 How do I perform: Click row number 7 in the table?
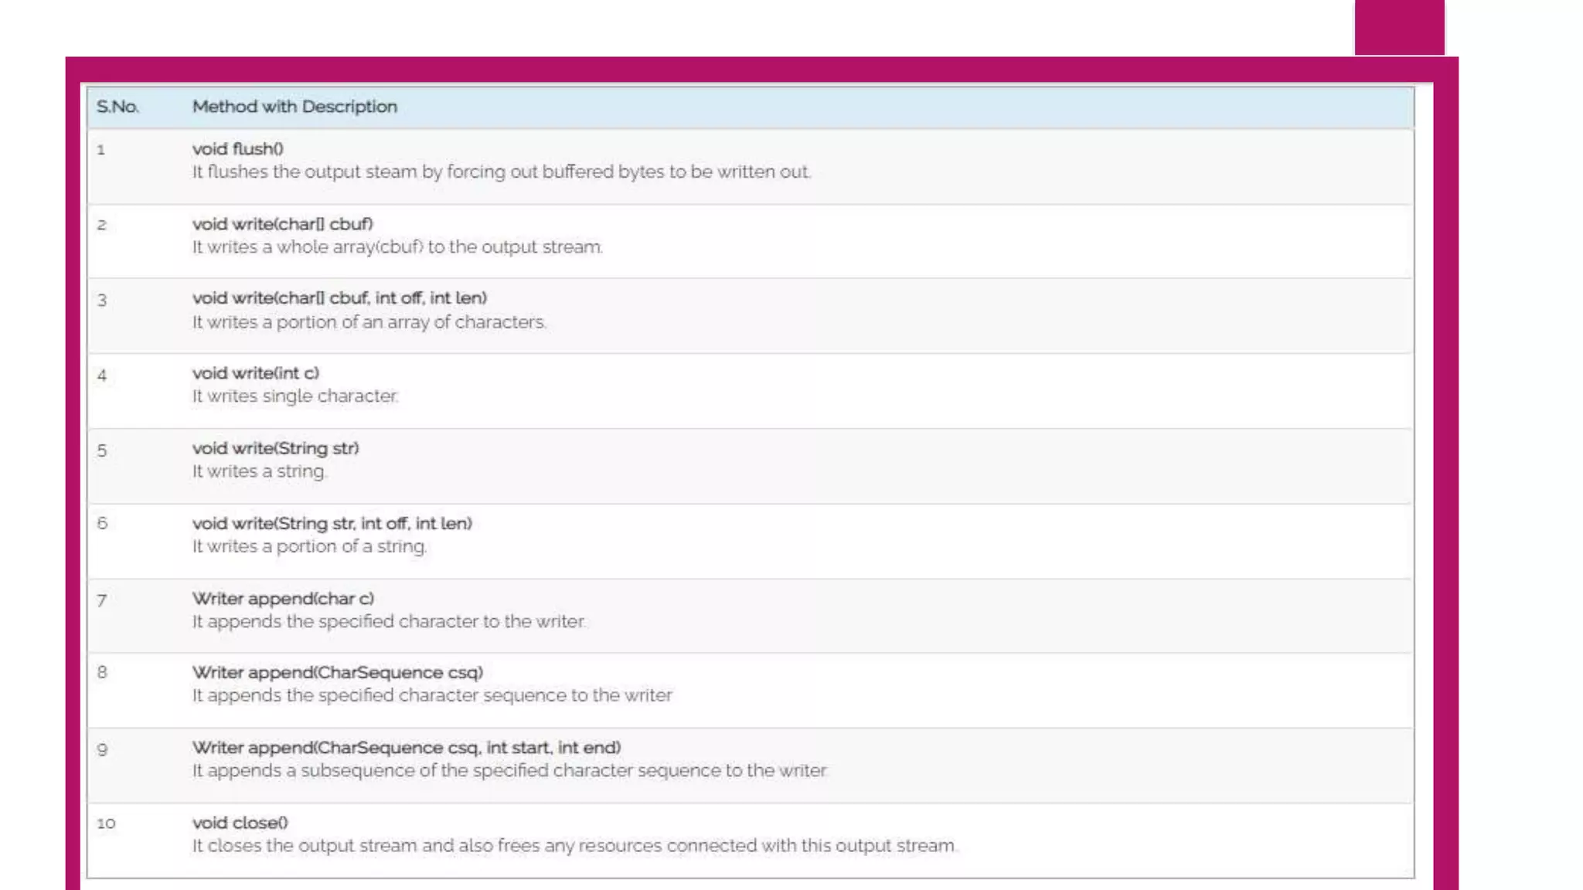[x=102, y=600]
